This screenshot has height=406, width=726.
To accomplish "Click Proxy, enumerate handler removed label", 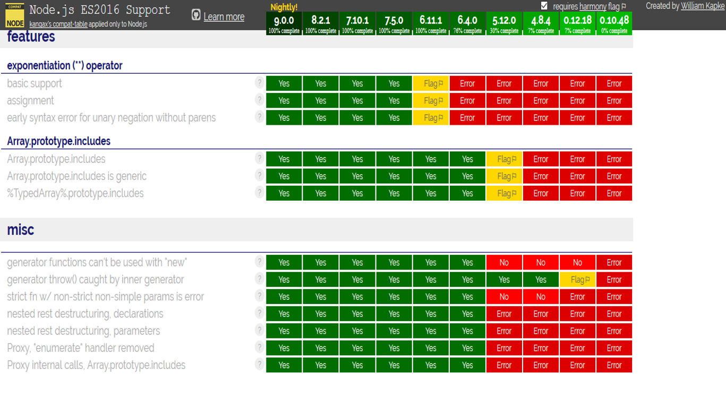I will click(81, 348).
